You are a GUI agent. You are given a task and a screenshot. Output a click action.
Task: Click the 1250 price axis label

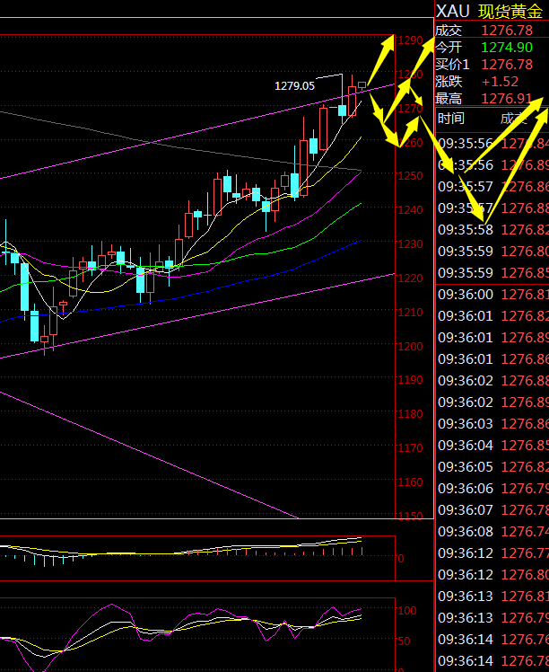410,176
